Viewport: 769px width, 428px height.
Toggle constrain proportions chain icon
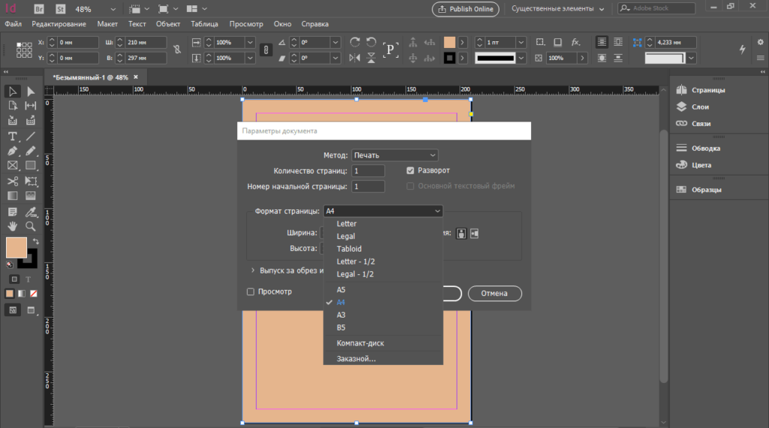176,50
